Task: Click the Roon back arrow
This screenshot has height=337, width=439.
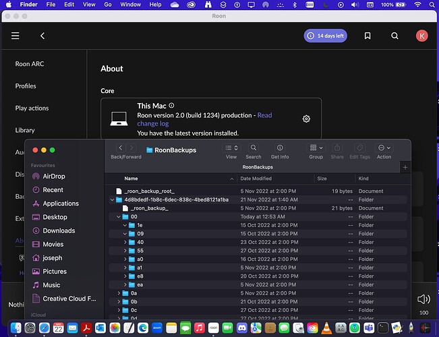Action: coord(42,36)
